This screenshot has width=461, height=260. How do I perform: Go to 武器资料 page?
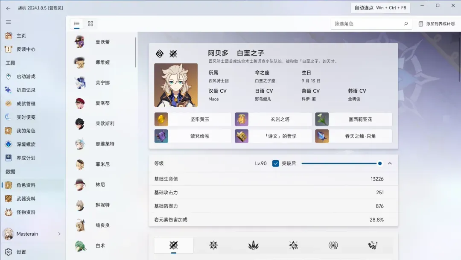pos(26,199)
